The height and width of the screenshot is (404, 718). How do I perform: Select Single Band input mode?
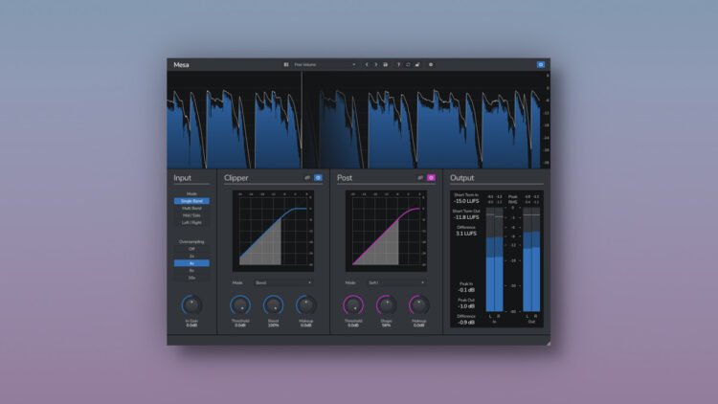coord(191,201)
